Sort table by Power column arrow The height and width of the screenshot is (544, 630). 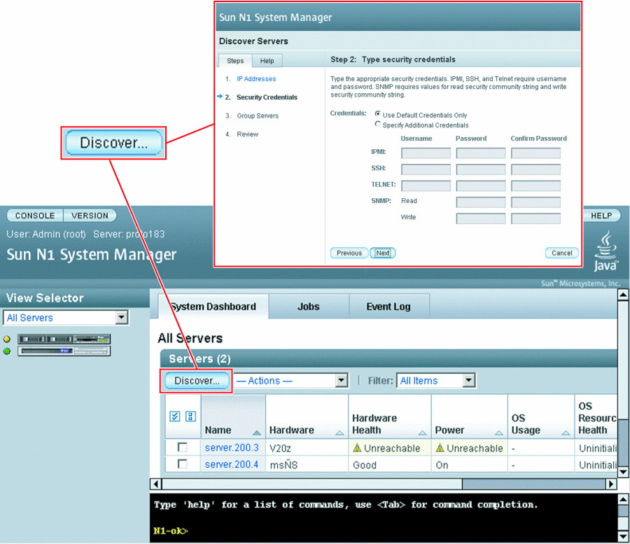[x=499, y=433]
